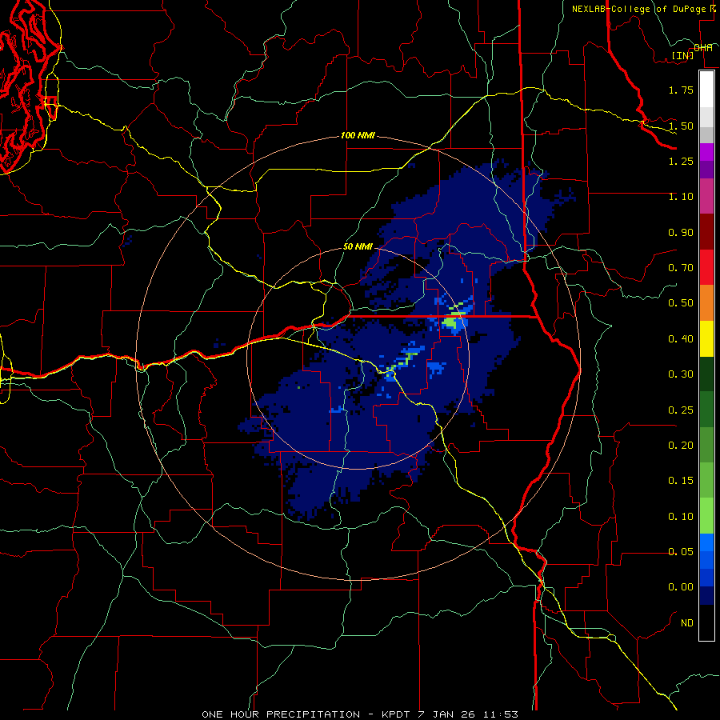Click the 0.25 legend value
720x720 pixels.
681,410
